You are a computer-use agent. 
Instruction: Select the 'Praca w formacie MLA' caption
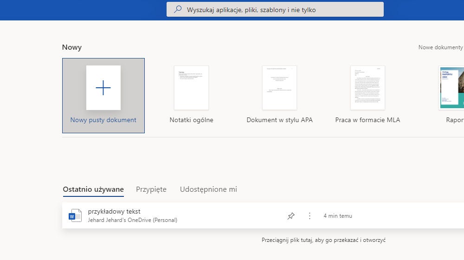(367, 120)
